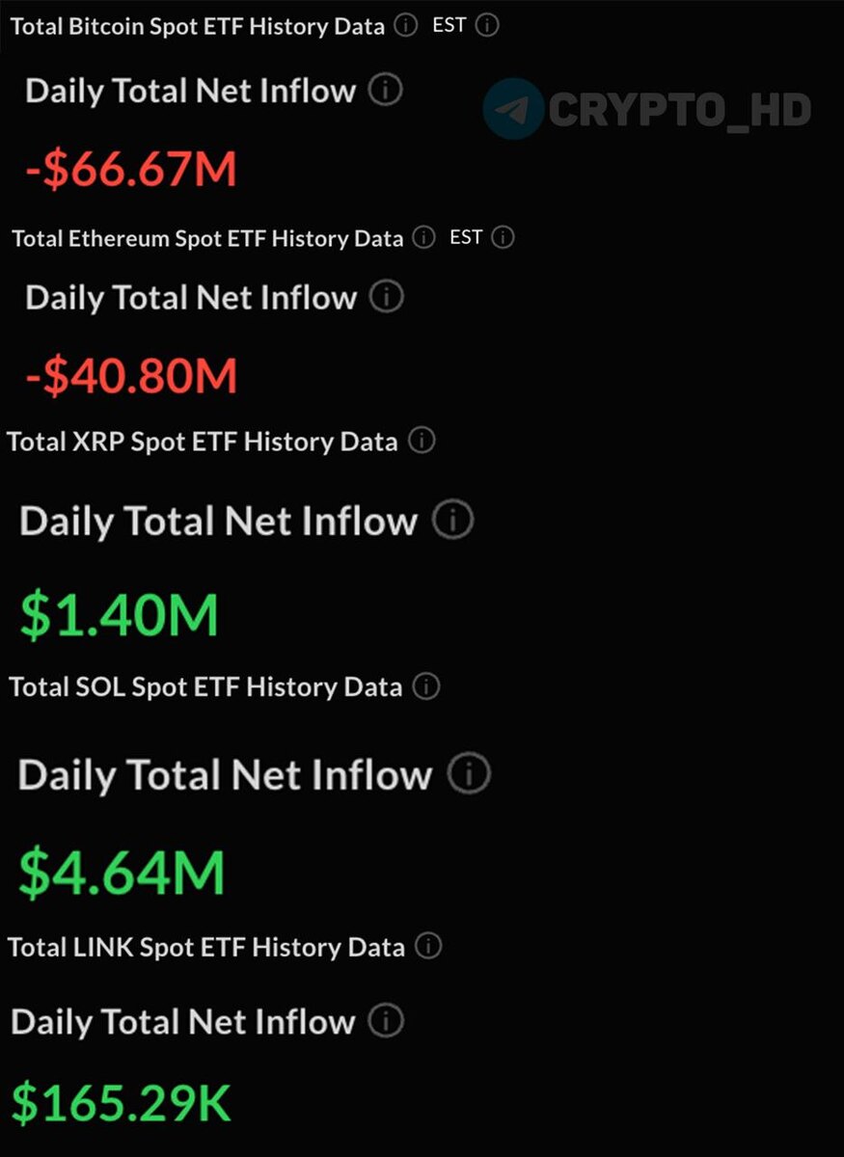Click the Telegram logo in watermark
The width and height of the screenshot is (844, 1157).
pyautogui.click(x=513, y=109)
